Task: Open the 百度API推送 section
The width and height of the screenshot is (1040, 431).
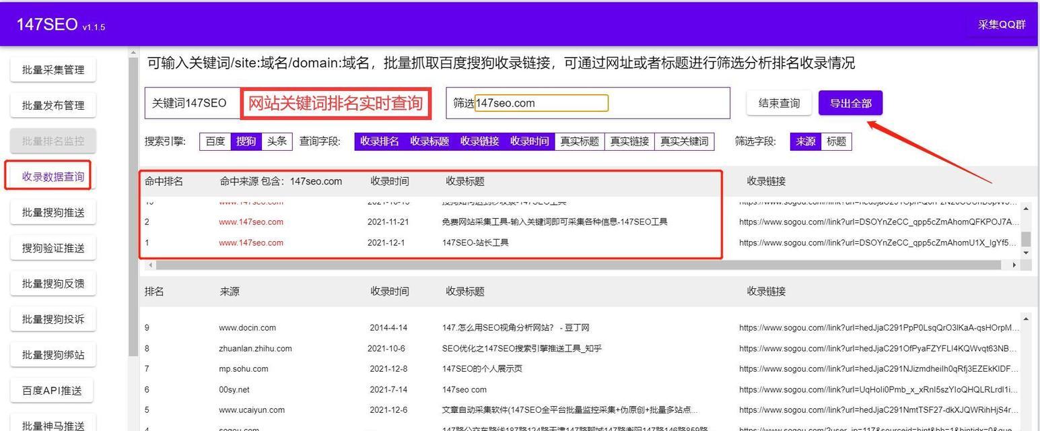Action: [53, 390]
